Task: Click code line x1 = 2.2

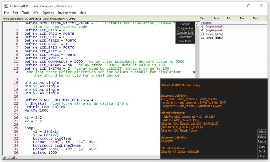Action: [33, 118]
